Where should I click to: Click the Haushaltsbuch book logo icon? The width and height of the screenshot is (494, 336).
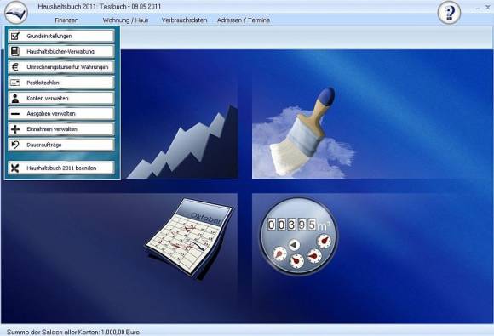coord(16,12)
